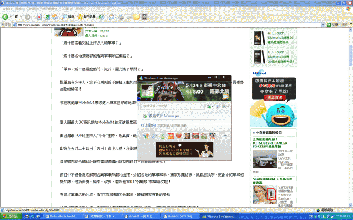Click the green Go (移至) button
This screenshot has width=353, height=220.
coord(332,25)
